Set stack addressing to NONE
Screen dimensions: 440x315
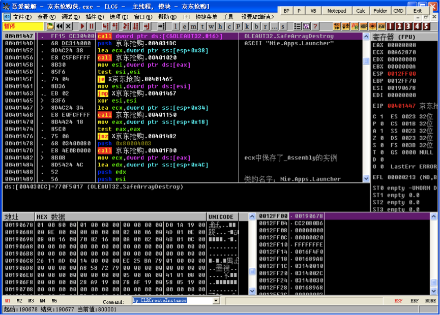[430, 301]
